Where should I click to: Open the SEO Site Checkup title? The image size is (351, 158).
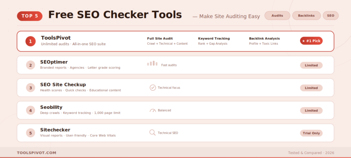(x=63, y=84)
